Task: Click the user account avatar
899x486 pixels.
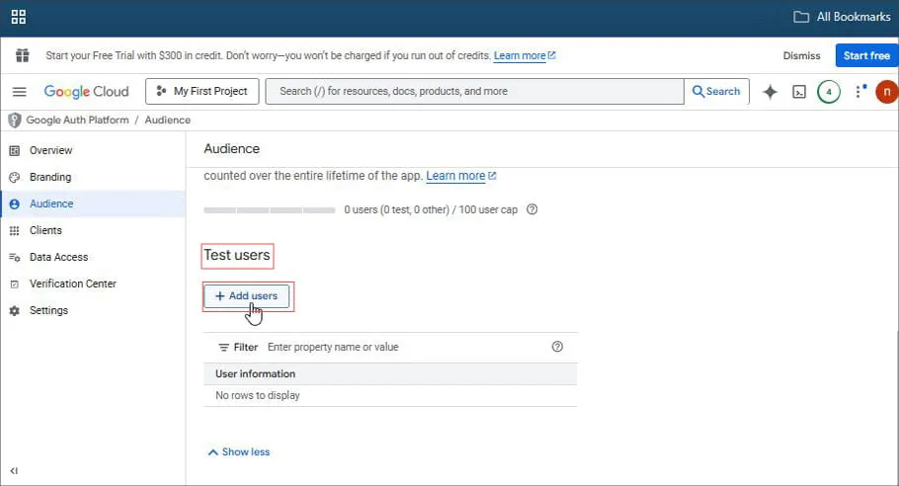Action: pyautogui.click(x=886, y=92)
